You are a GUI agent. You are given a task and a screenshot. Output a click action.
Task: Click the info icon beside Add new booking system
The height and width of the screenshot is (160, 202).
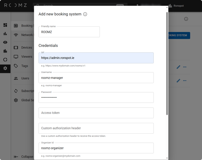pyautogui.click(x=85, y=14)
